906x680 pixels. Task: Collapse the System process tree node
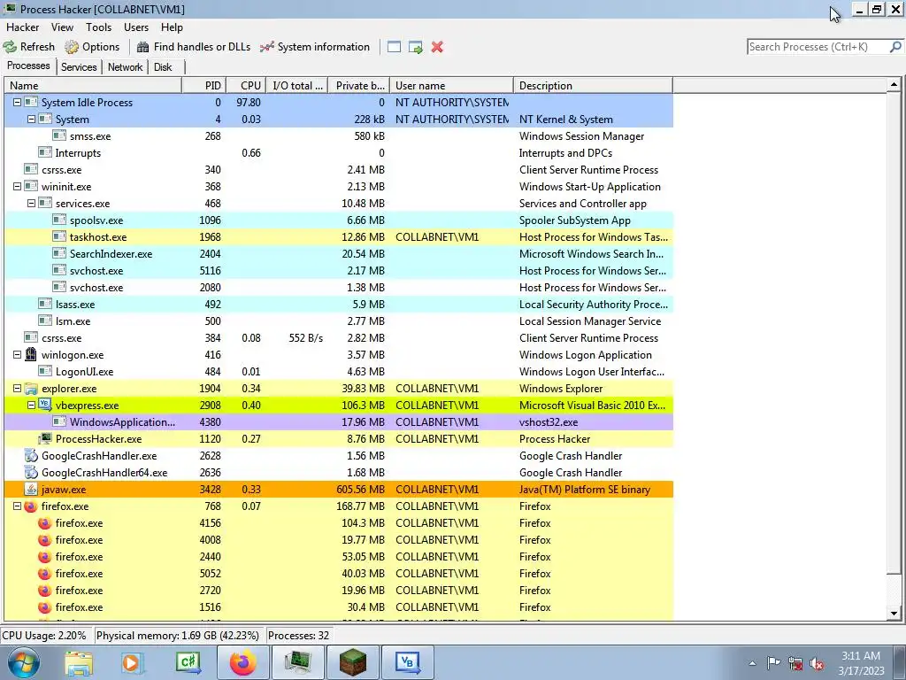(31, 120)
